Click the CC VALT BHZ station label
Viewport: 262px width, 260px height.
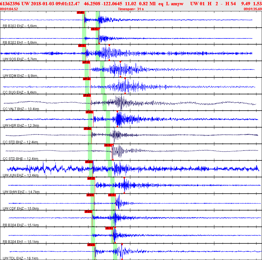[21, 109]
